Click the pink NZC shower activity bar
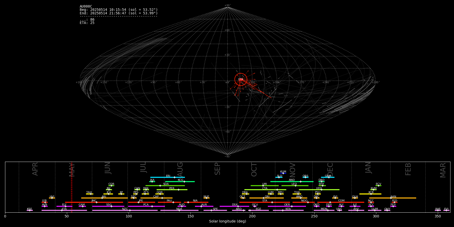The width and height of the screenshot is (454, 227). 125,210
